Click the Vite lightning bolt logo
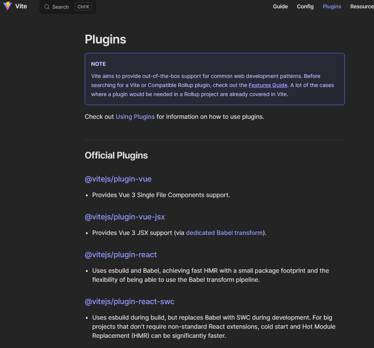 click(x=8, y=6)
